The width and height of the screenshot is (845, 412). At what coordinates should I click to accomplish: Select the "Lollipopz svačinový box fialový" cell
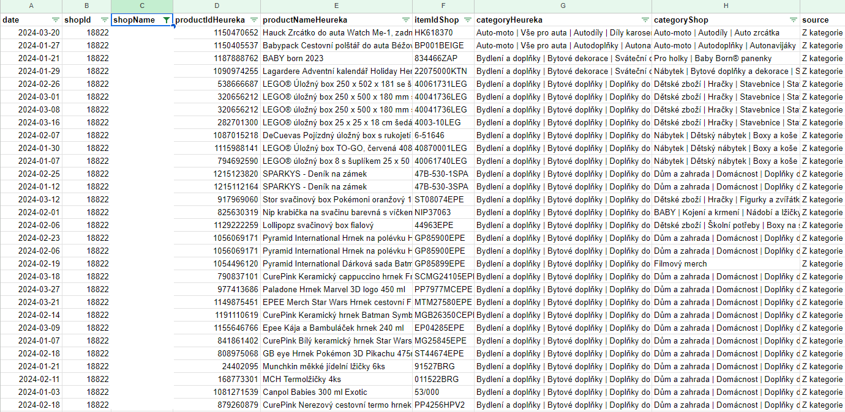click(337, 226)
